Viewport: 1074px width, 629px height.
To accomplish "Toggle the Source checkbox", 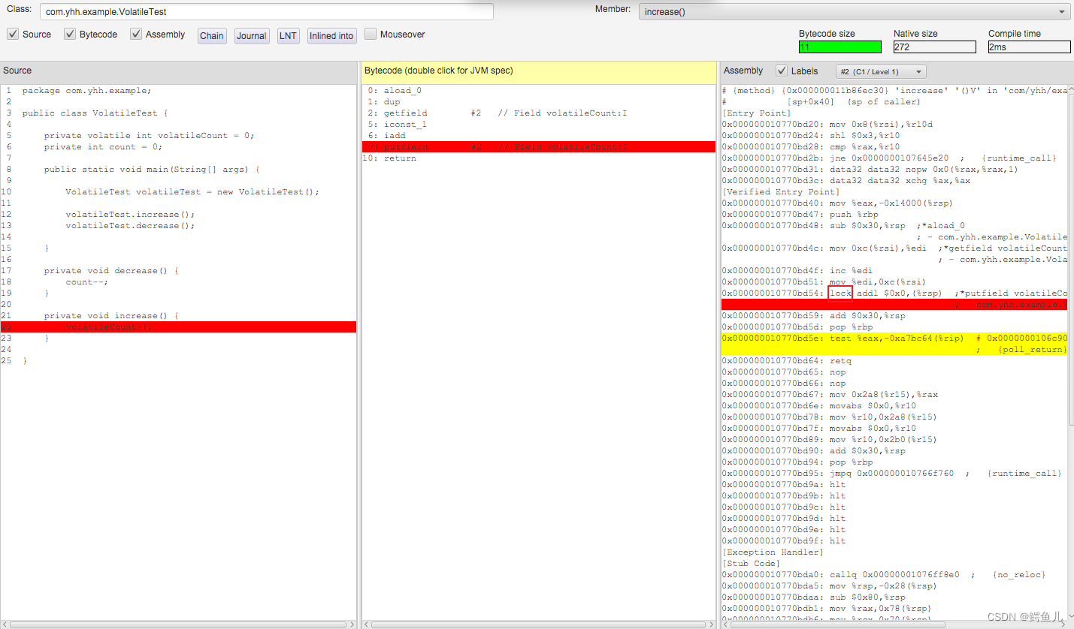I will coord(13,34).
